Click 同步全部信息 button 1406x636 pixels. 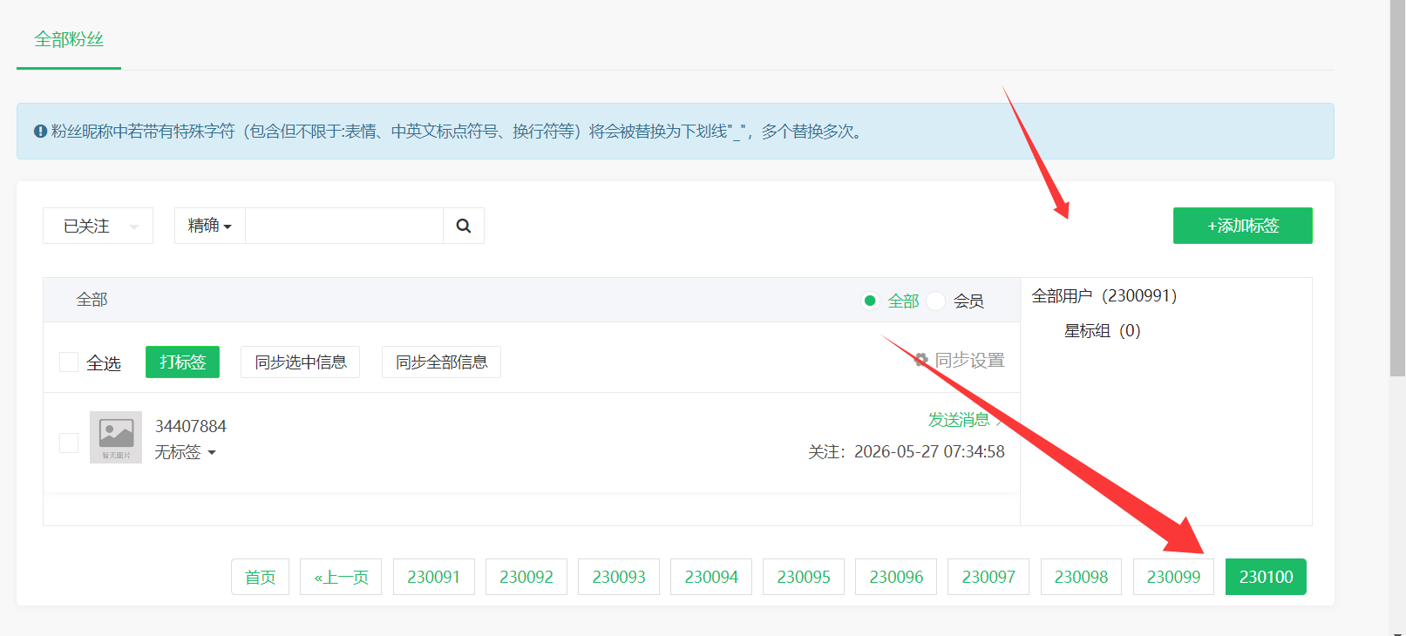click(441, 362)
